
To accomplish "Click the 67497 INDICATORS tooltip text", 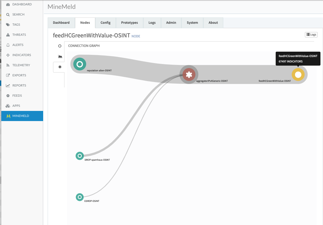I will 291,61.
